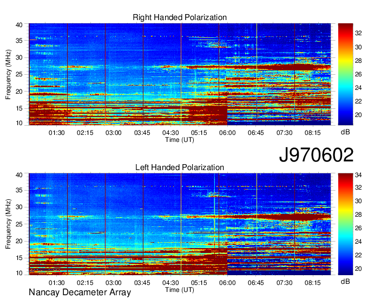368x299 pixels.
Task: Click the dB unit label under upper color bar
Action: pos(345,132)
